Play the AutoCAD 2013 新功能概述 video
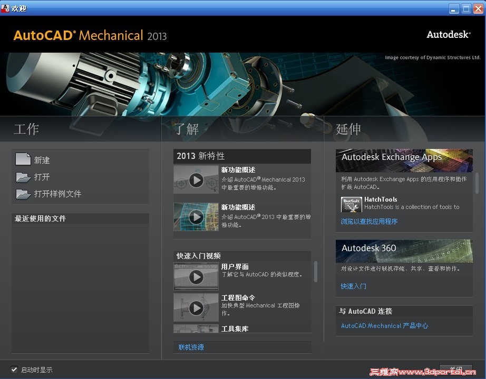The width and height of the screenshot is (486, 379). (196, 217)
